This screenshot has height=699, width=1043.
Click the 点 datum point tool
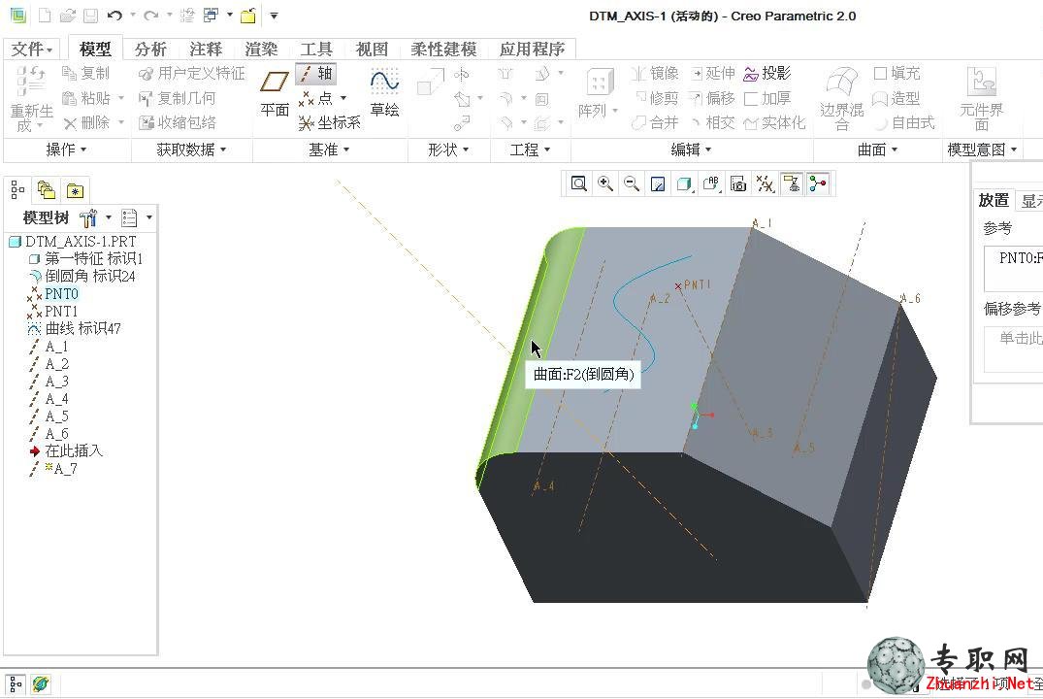316,98
